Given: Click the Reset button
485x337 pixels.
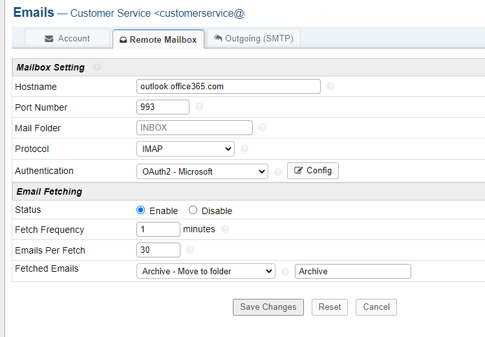Looking at the screenshot, I should click(330, 307).
